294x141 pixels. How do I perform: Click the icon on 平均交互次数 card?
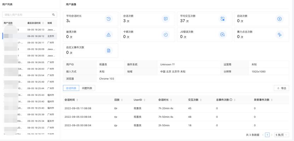coord(223,19)
